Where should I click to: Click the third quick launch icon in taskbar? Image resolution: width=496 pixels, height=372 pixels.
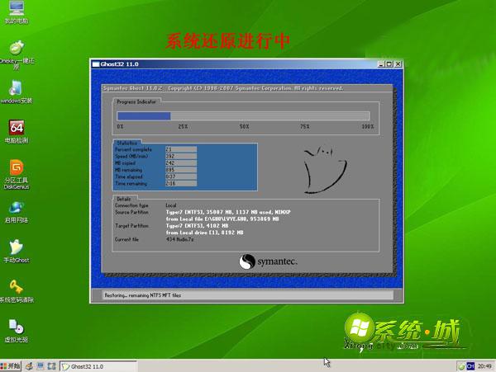(x=51, y=366)
